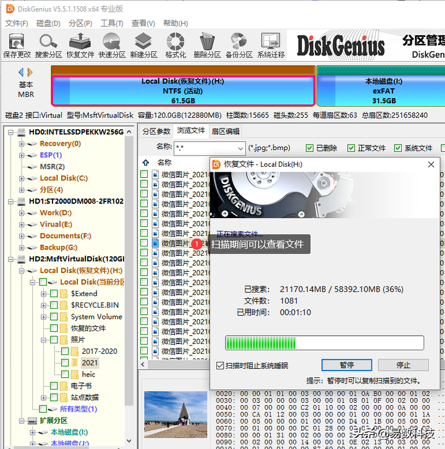
Task: Click the 电子书 folder icon
Action: click(x=64, y=386)
